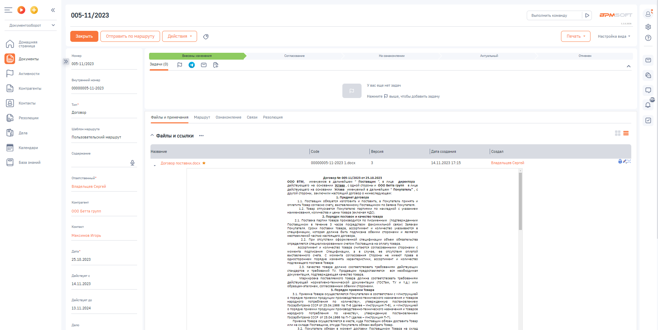Click the orange play process button

coord(21,10)
